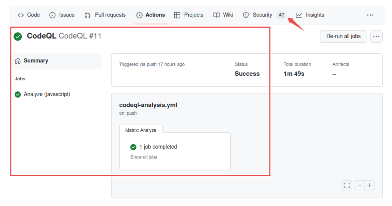Click the Security shield icon
The width and height of the screenshot is (392, 206).
(246, 15)
